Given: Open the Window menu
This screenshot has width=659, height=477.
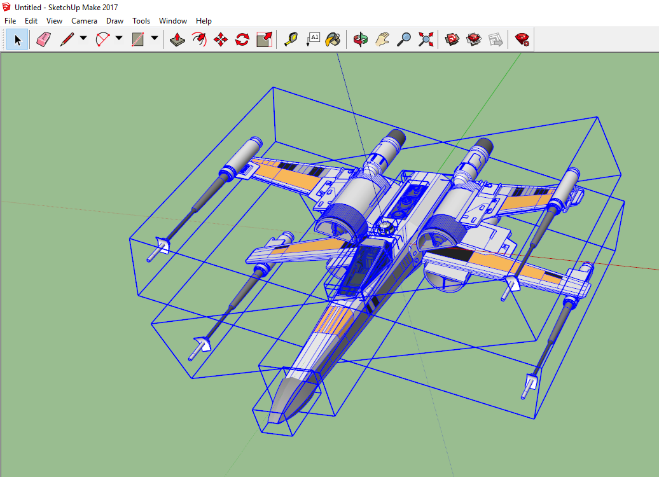Looking at the screenshot, I should [x=173, y=20].
